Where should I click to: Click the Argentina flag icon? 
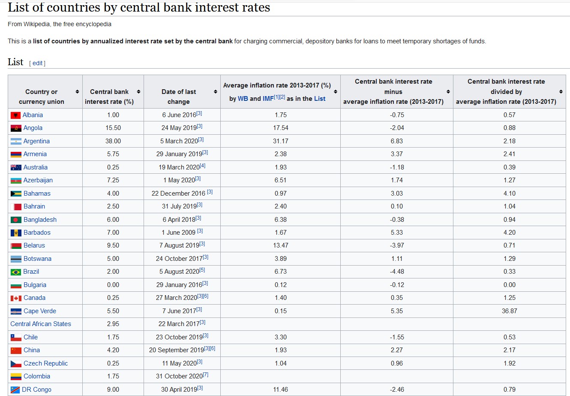coord(16,142)
